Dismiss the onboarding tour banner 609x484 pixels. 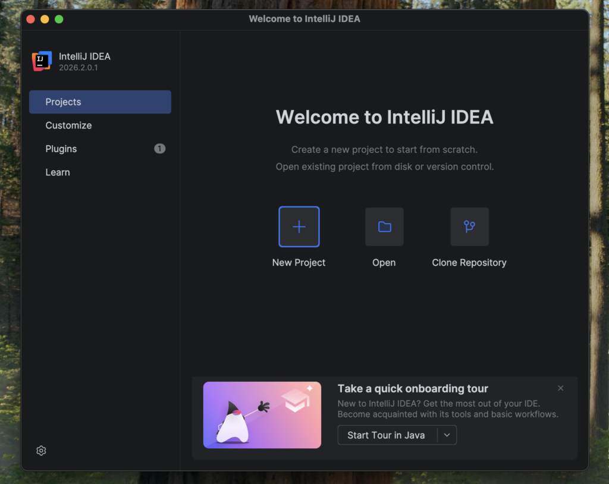coord(560,388)
